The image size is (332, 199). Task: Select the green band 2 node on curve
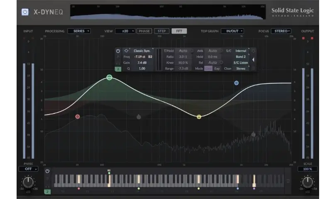pyautogui.click(x=109, y=78)
